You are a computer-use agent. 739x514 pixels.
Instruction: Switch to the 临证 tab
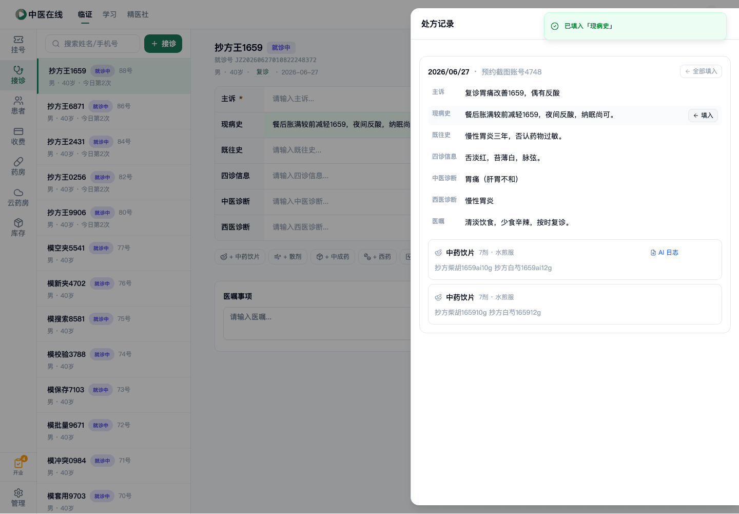(85, 14)
